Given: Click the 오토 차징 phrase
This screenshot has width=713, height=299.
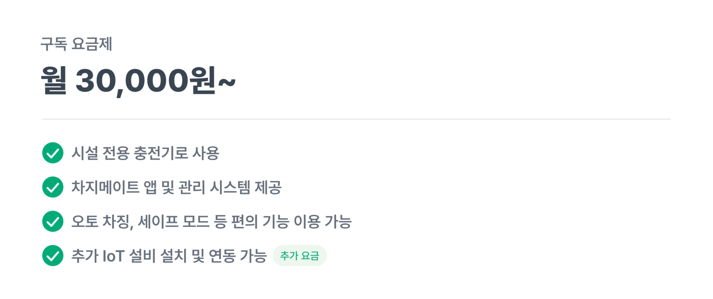Looking at the screenshot, I should click(x=101, y=222).
